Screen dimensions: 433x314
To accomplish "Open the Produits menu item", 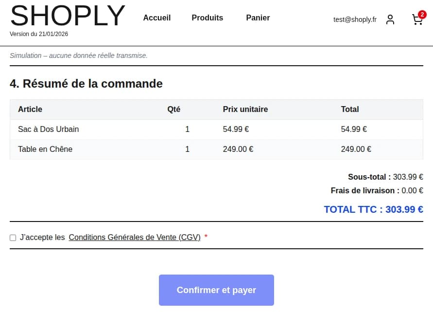I will click(207, 18).
